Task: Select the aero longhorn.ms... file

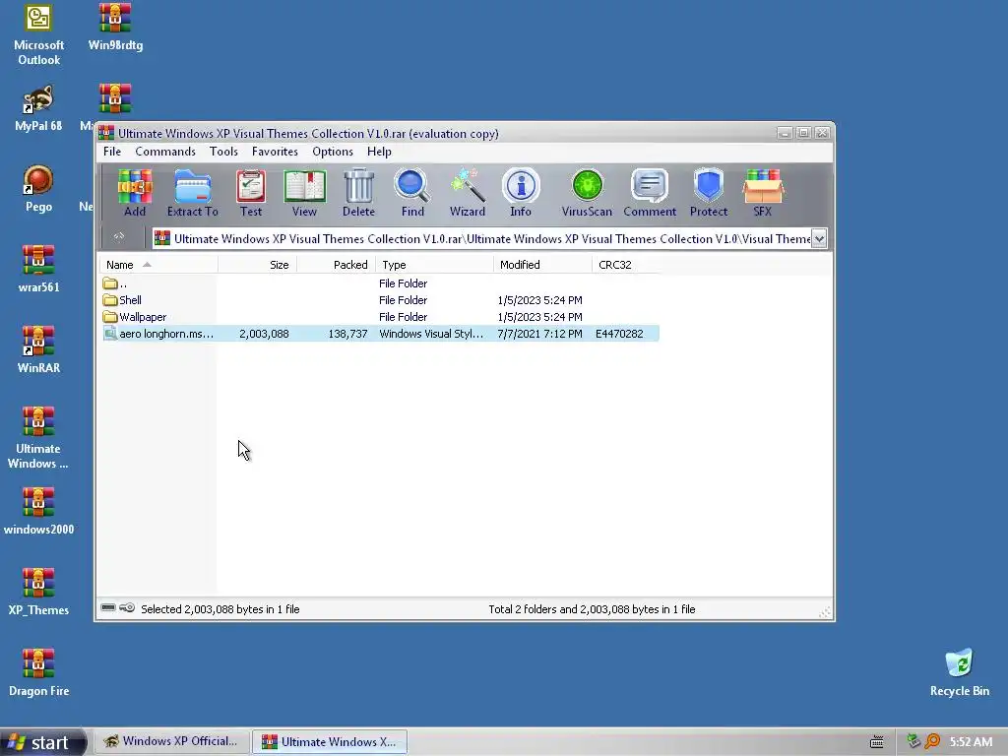Action: [380, 334]
